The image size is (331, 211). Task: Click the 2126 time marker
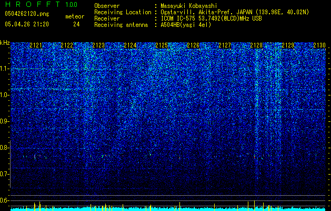tap(193, 45)
